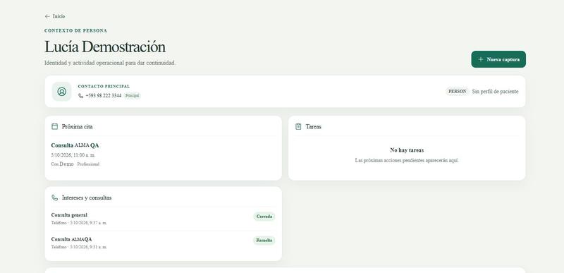Click the Tareas heading

(313, 126)
